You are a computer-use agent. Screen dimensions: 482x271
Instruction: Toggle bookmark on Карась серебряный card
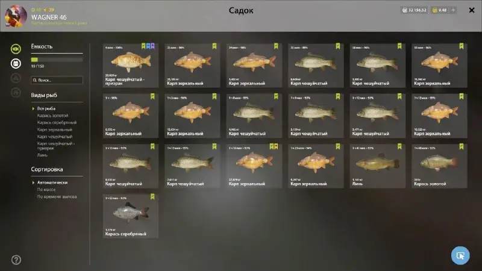[x=152, y=197]
